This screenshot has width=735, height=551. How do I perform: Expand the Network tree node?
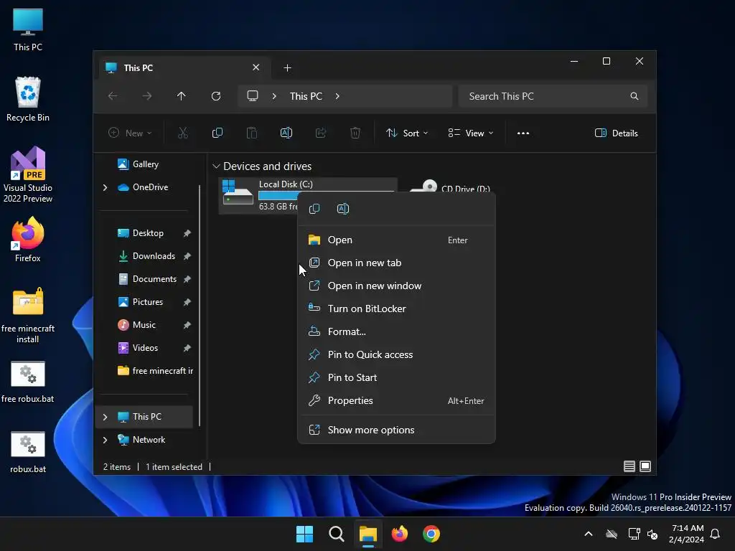click(x=105, y=440)
